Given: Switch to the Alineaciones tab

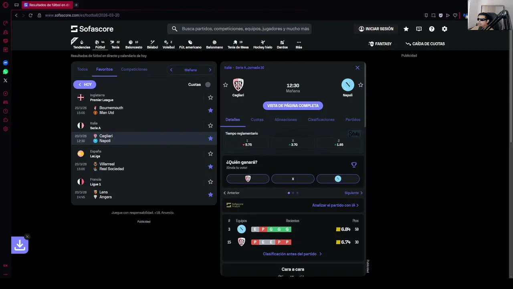Looking at the screenshot, I should (x=286, y=120).
